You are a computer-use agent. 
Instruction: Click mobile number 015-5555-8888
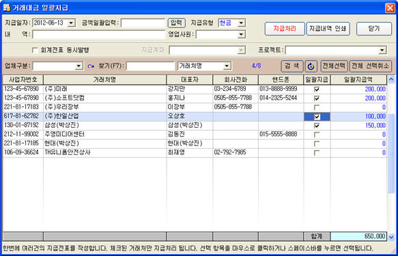point(279,134)
